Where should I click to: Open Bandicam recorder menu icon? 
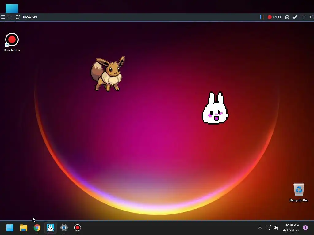(x=3, y=17)
